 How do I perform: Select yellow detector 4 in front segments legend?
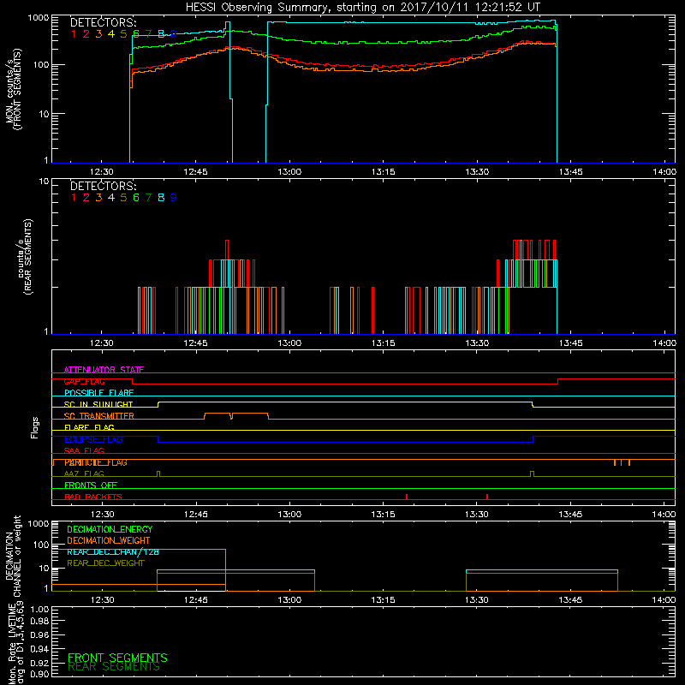111,34
